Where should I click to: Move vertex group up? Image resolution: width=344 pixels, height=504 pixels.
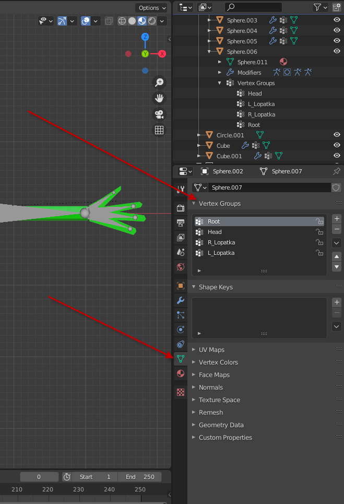[336, 256]
